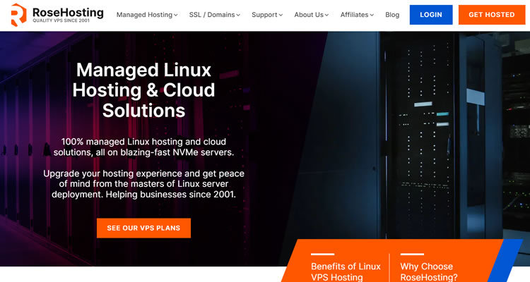Click the '100% managed Linux hosting' paragraph
530x282 pixels.
[143, 147]
